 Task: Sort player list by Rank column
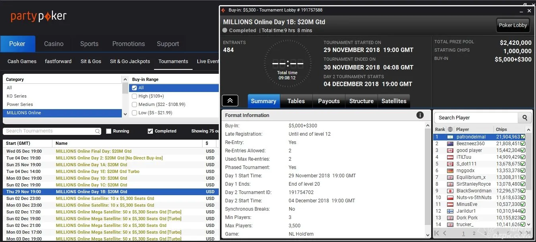pyautogui.click(x=440, y=129)
